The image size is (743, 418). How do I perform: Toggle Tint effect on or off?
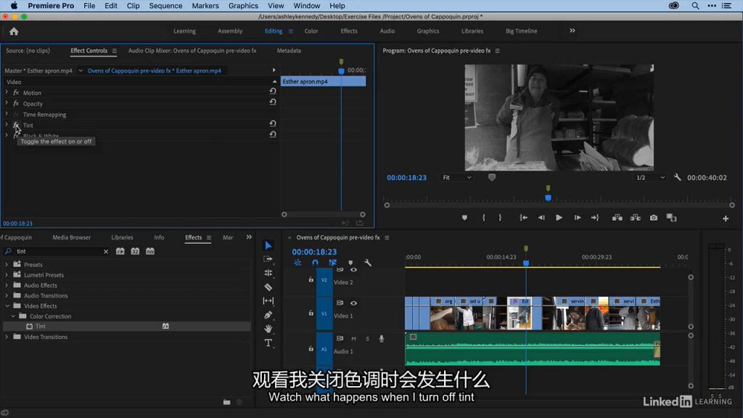tap(16, 125)
